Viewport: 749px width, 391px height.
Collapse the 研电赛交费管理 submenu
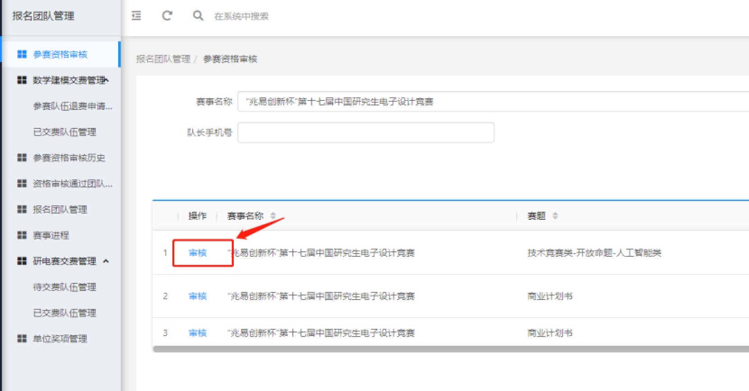[x=106, y=261]
